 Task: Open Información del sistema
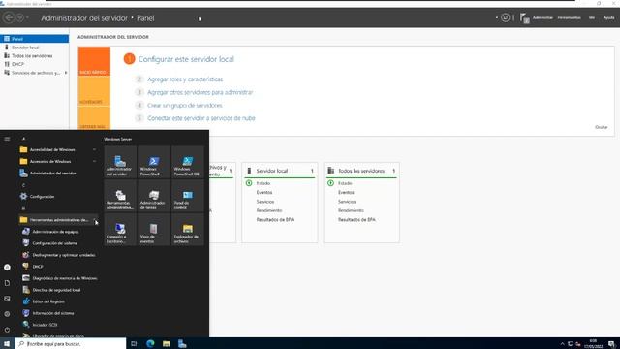pos(58,313)
